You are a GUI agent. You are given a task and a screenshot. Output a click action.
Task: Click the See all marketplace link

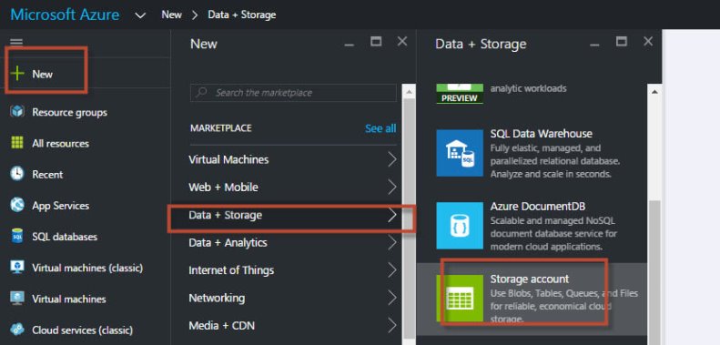[380, 128]
